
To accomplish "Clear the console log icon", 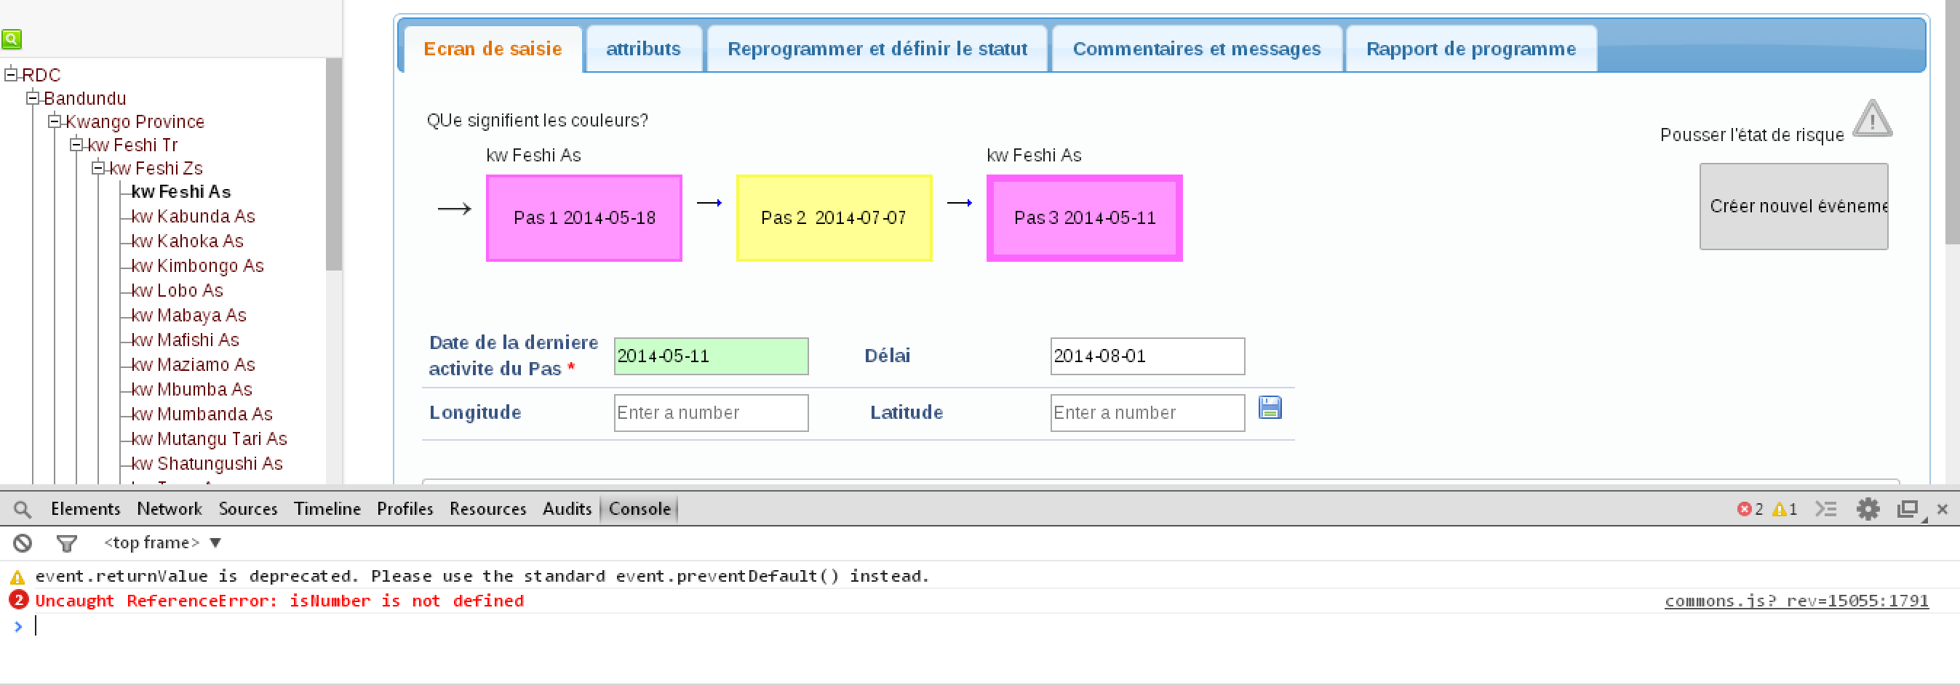I will [23, 542].
